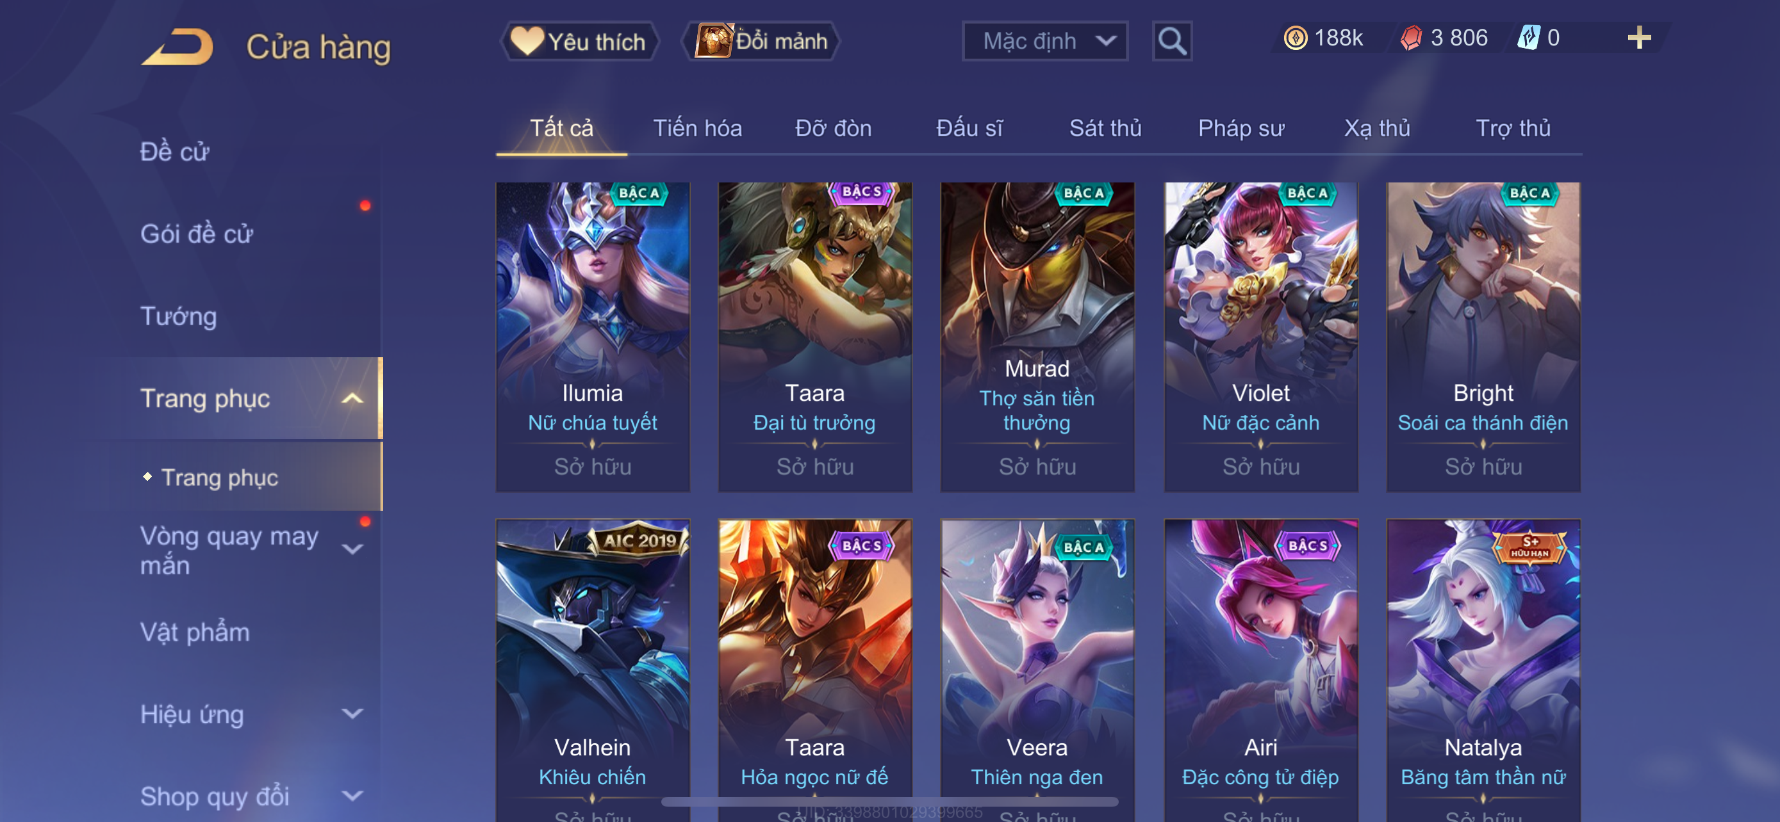Click the heart icon on Yêu thích
The image size is (1780, 822).
point(527,41)
